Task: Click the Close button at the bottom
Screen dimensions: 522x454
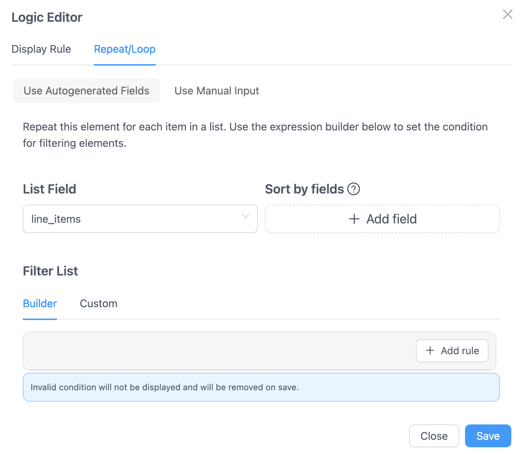Action: coord(434,436)
